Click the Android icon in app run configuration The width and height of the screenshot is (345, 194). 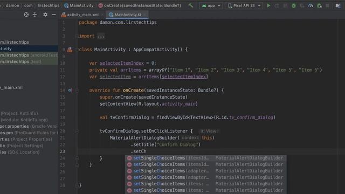coord(204,6)
